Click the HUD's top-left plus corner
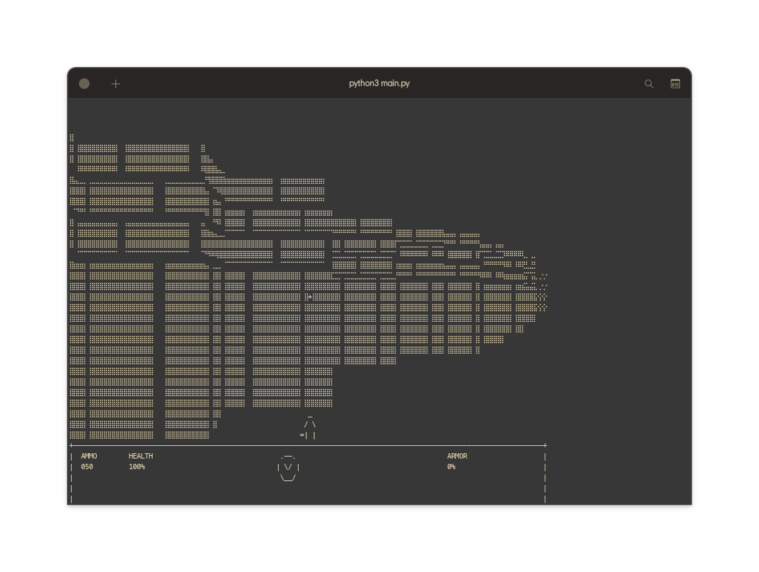Screen dimensions: 759x572 click(72, 445)
